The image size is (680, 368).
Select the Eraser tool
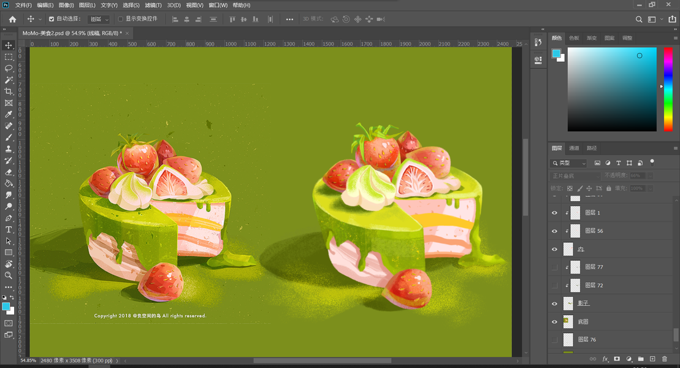(8, 172)
